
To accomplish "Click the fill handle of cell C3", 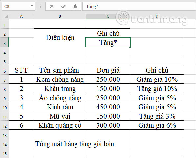I will pyautogui.click(x=130, y=47).
